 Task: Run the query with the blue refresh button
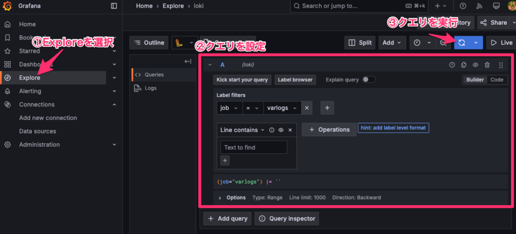click(462, 42)
